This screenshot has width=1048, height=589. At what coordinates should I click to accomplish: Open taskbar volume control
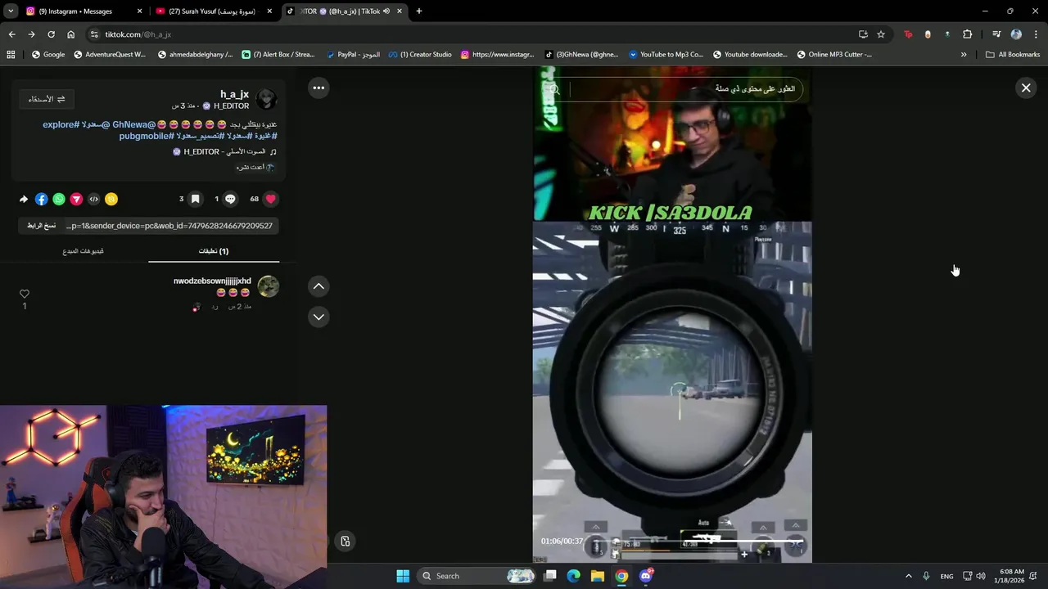coord(981,576)
